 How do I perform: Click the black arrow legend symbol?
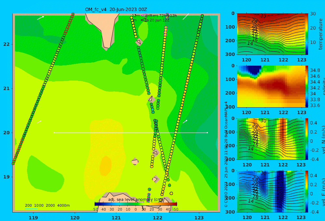(143, 20)
